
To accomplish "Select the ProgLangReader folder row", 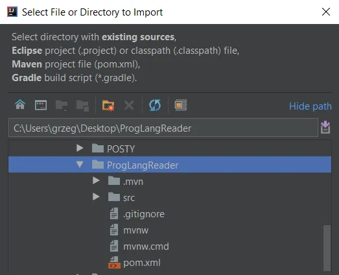I will pyautogui.click(x=170, y=165).
